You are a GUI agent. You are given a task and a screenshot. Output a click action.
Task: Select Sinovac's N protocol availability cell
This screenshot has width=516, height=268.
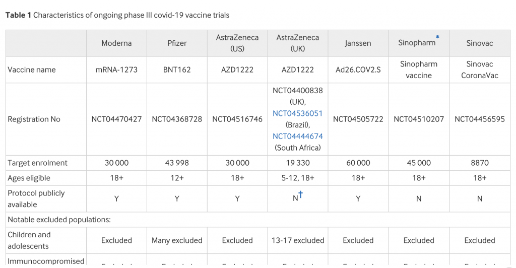coord(480,198)
